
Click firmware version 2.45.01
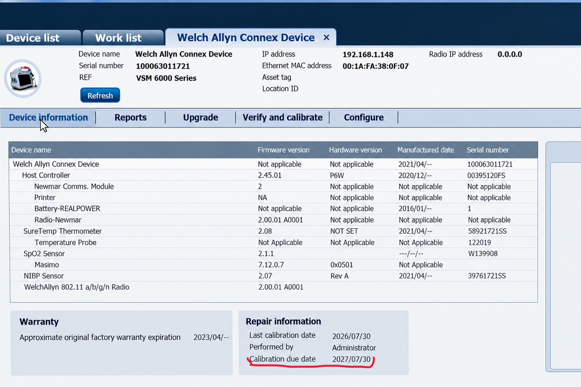pos(270,175)
